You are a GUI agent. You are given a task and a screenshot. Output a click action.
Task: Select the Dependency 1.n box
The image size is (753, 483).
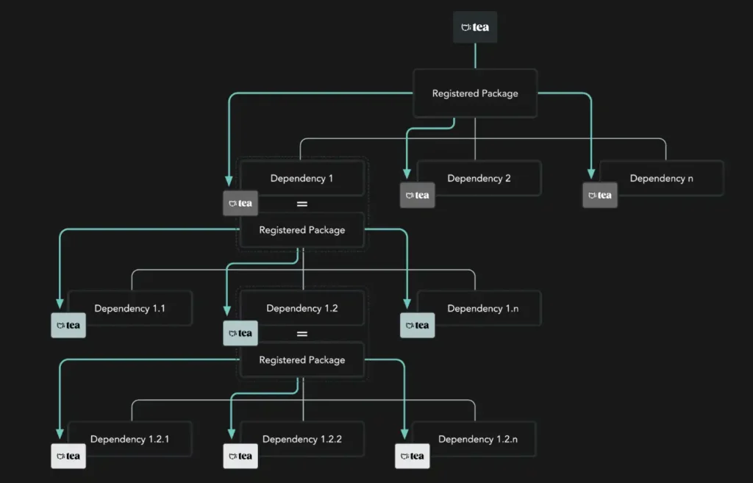[479, 308]
